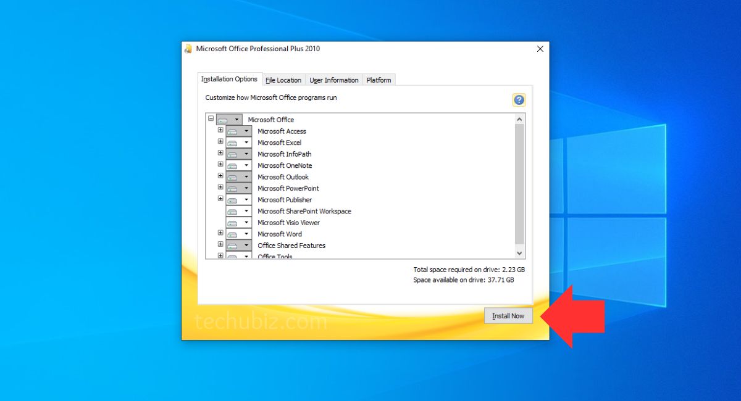Expand the Microsoft Publisher node
The height and width of the screenshot is (401, 741).
tap(220, 199)
